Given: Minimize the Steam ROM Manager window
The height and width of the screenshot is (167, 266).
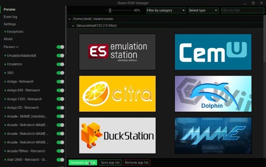Looking at the screenshot, I should point(245,3).
